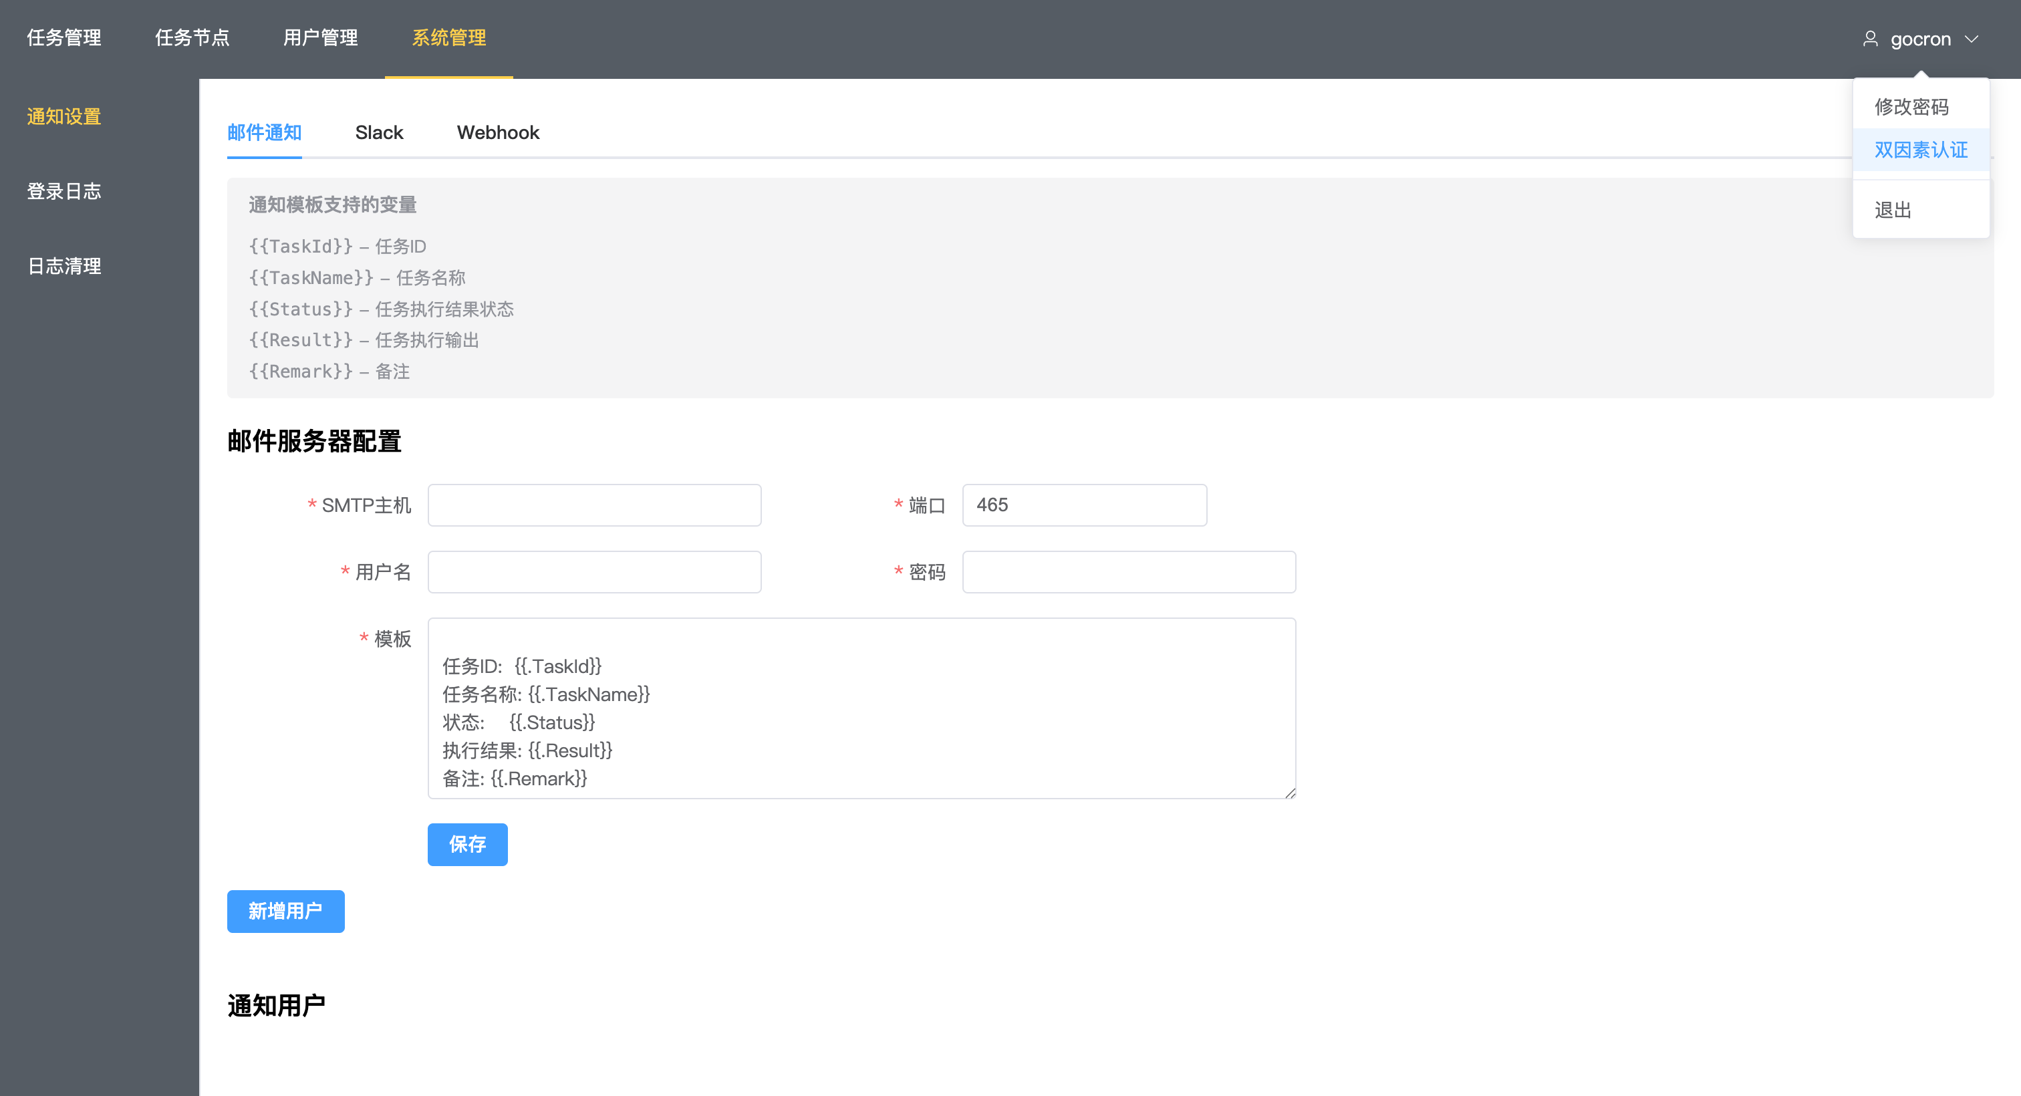Viewport: 2021px width, 1096px height.
Task: Open 用户管理 in the top navigation
Action: tap(320, 37)
